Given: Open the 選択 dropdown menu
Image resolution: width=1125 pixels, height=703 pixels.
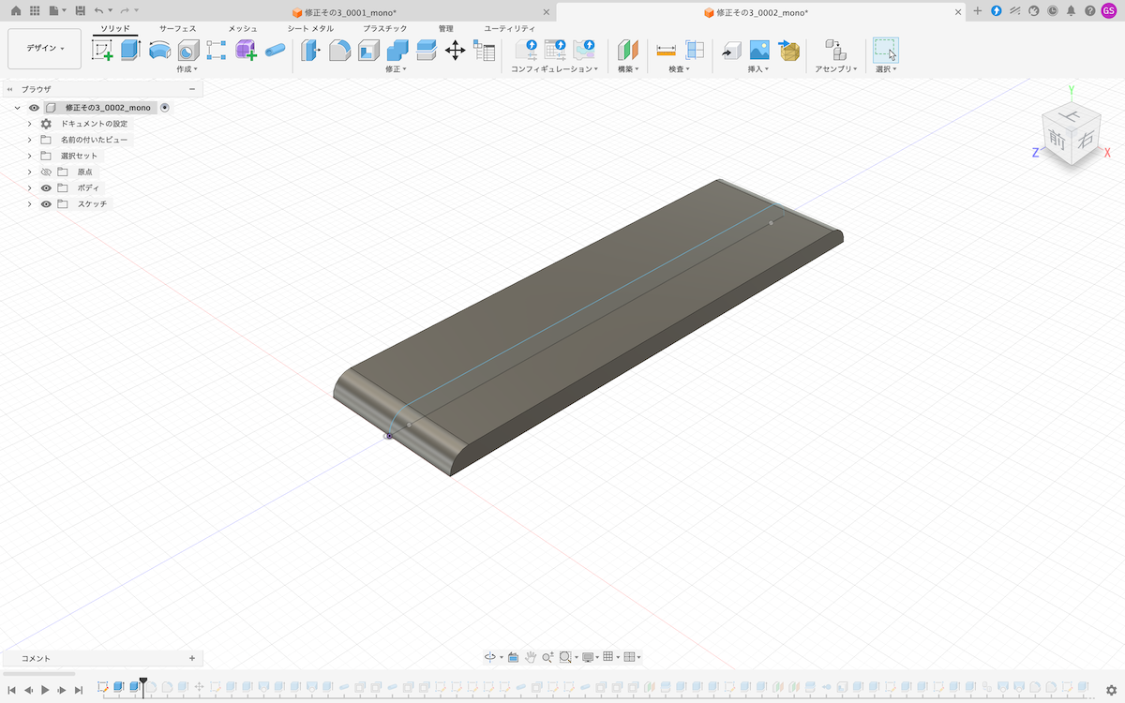Looking at the screenshot, I should pos(886,69).
